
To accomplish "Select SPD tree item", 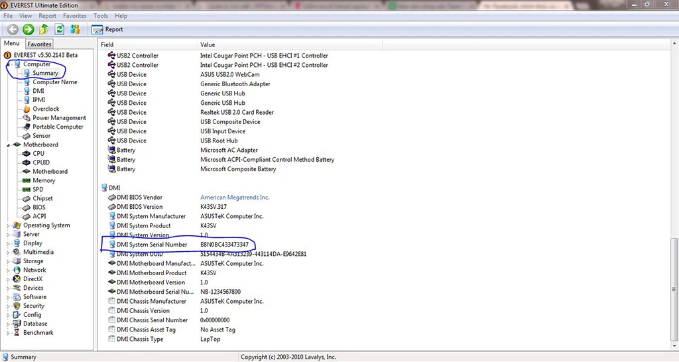I will coord(38,189).
